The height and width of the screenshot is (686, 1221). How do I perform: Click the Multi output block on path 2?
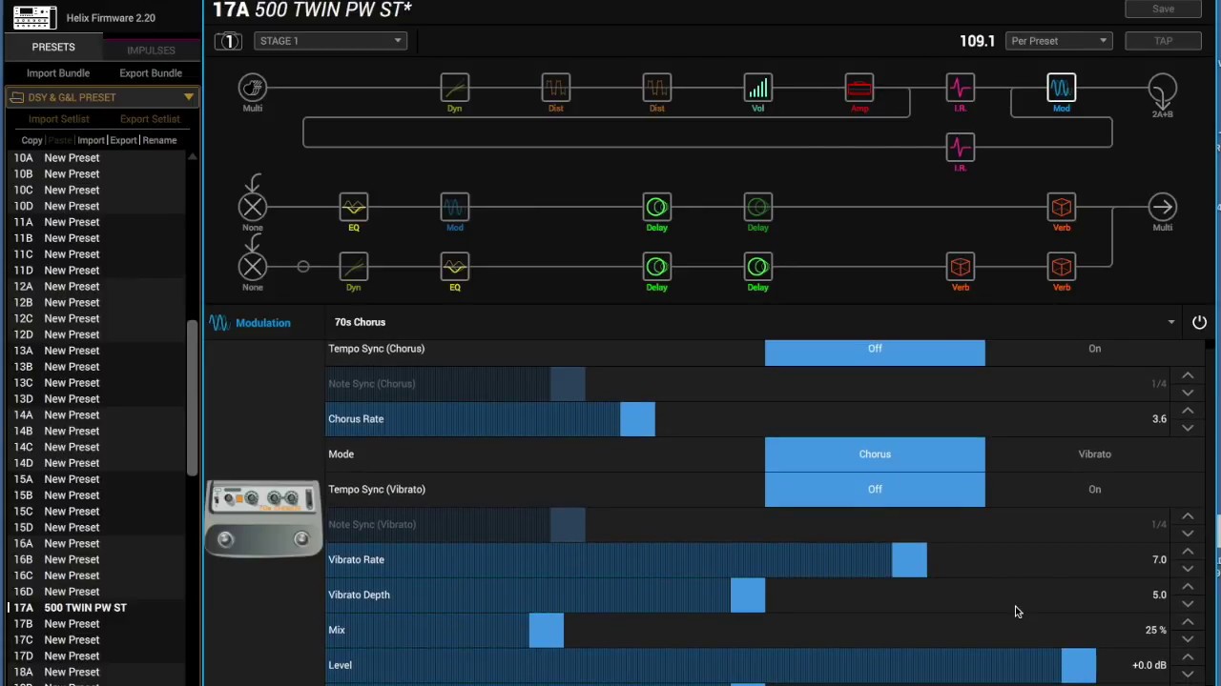click(1163, 208)
